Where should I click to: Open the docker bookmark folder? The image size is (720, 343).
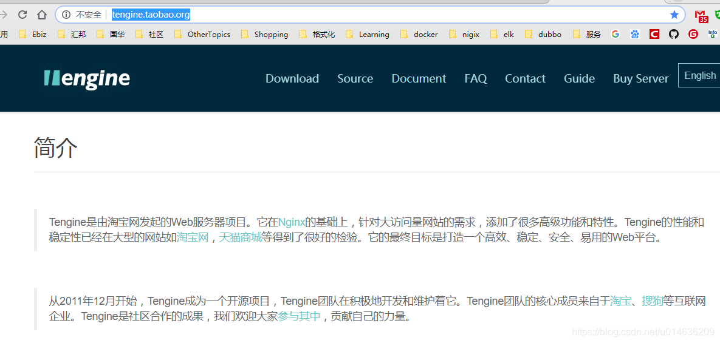click(419, 34)
